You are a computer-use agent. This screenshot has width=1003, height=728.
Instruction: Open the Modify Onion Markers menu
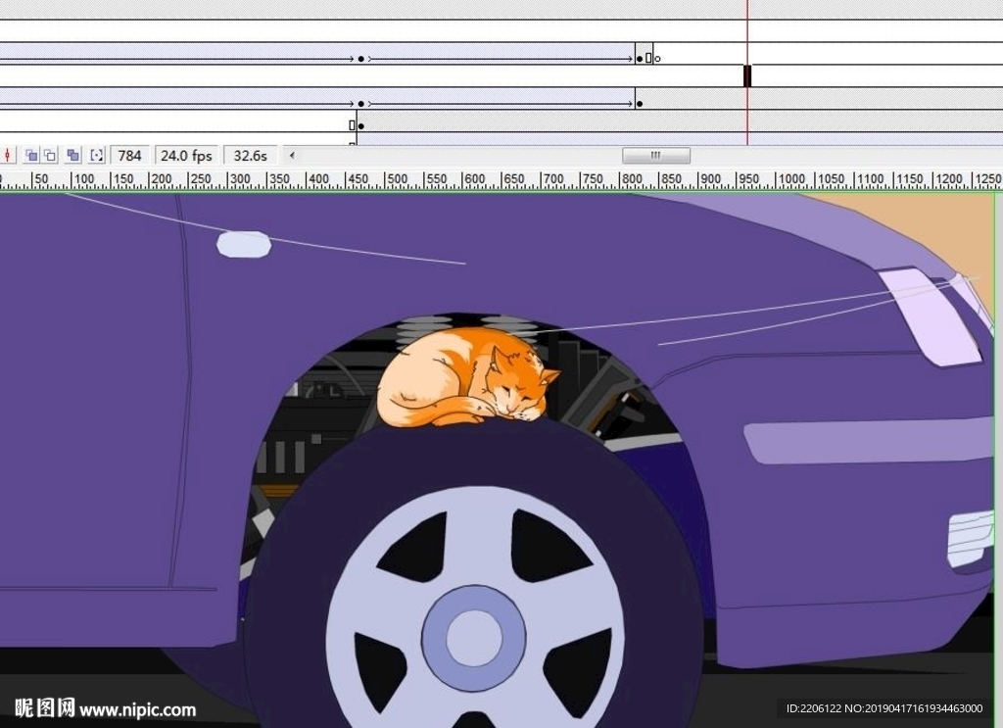96,155
